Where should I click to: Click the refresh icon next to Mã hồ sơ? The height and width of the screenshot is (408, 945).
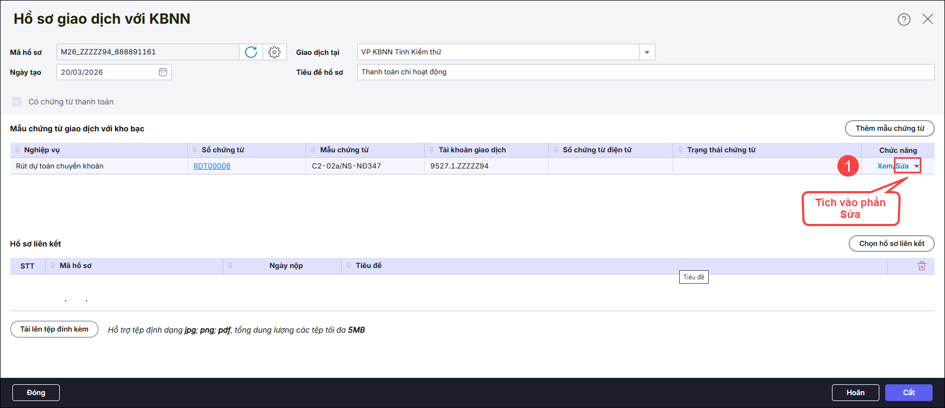[x=251, y=52]
